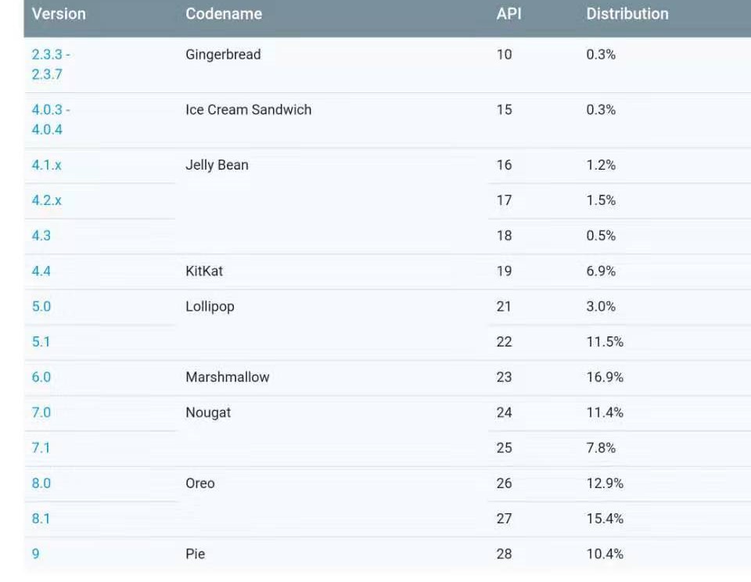
Task: Open the 2.3.3 - 2.3.7 version link
Action: (x=52, y=64)
